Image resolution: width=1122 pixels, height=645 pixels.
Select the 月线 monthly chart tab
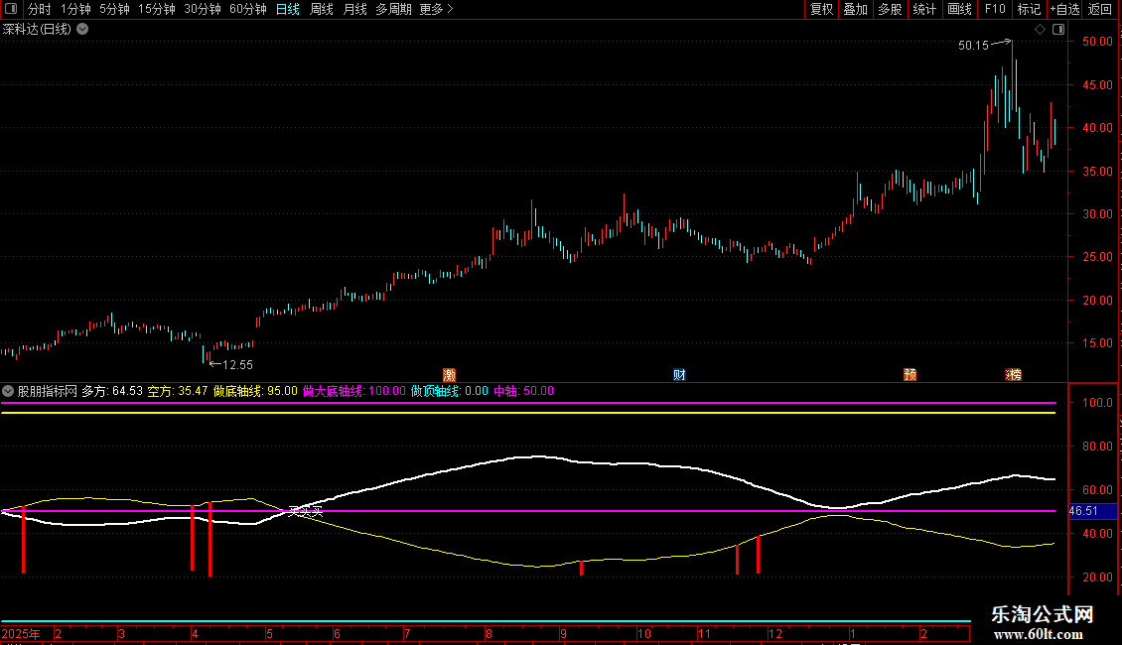354,9
